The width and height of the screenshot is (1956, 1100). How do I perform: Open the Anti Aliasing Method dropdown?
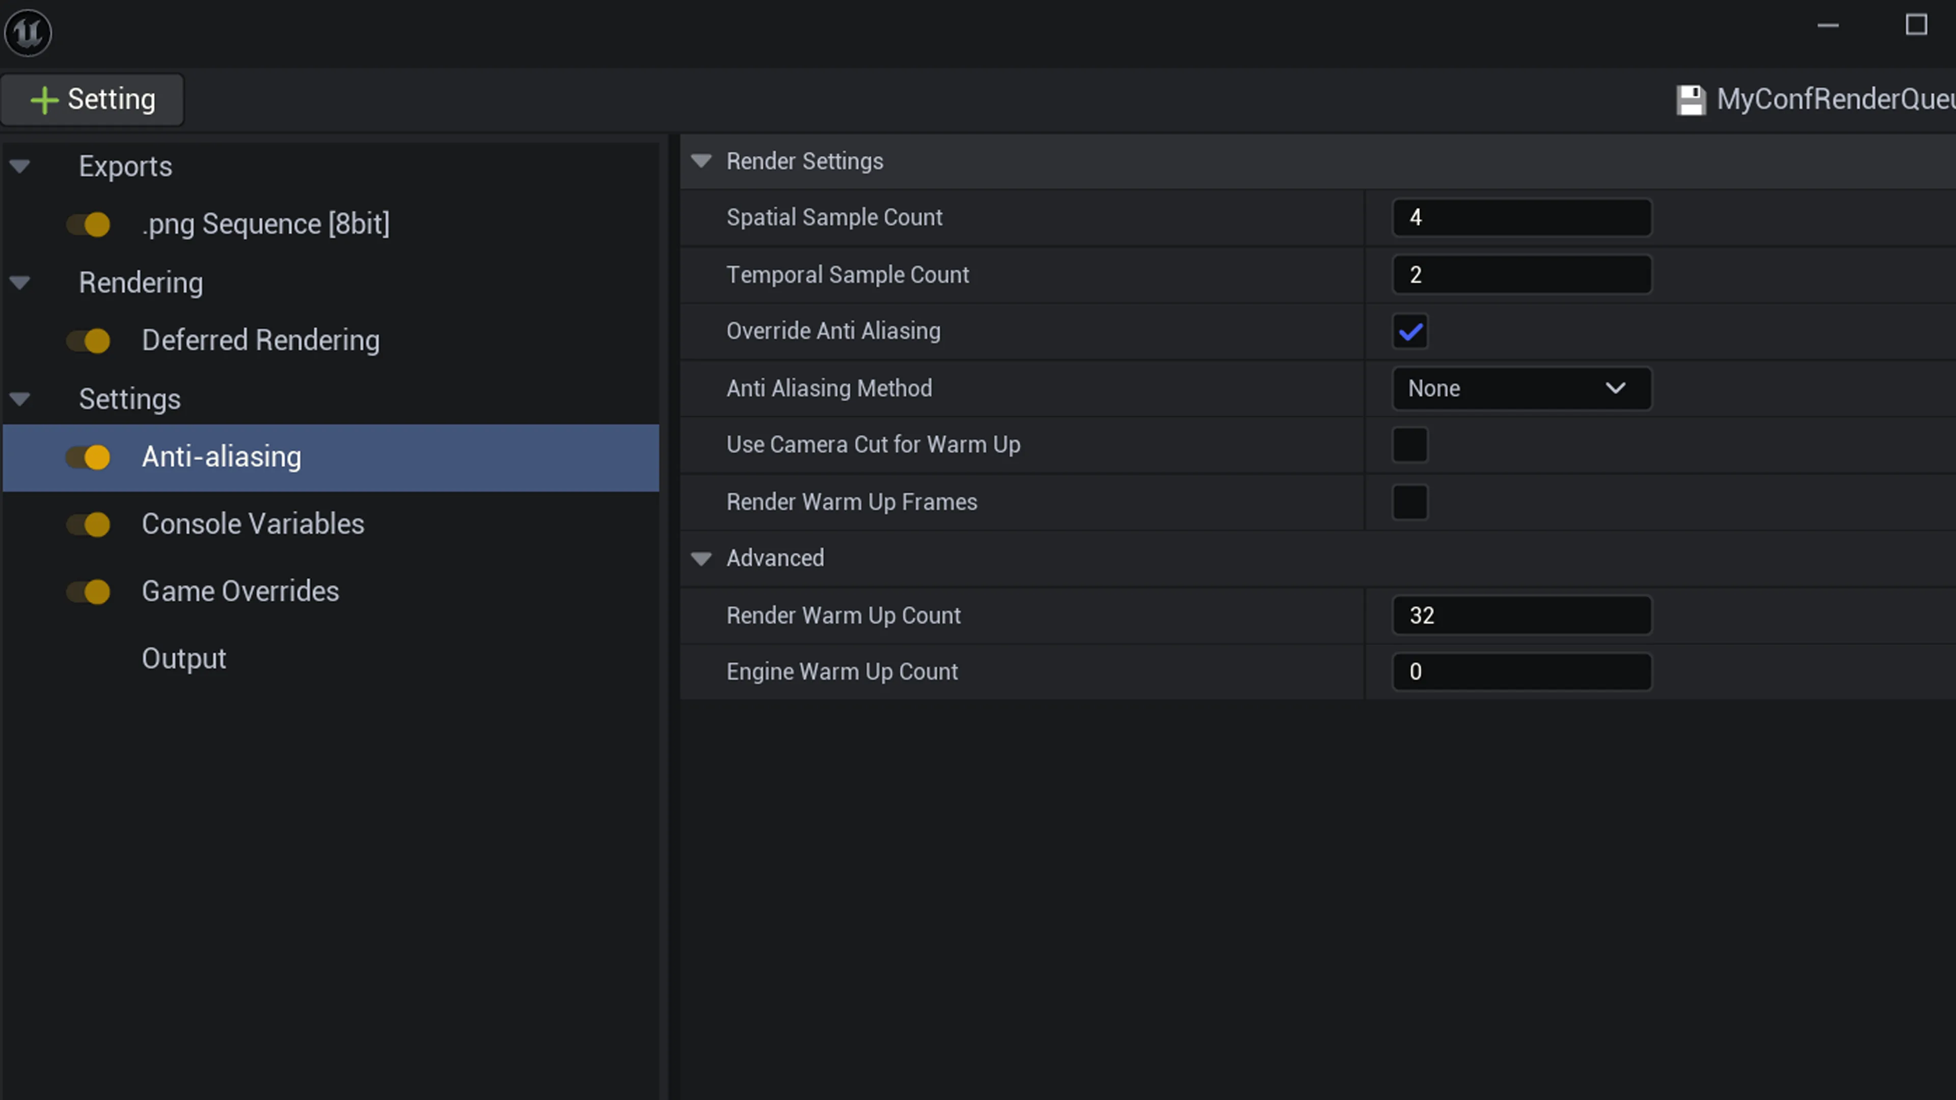click(x=1522, y=389)
